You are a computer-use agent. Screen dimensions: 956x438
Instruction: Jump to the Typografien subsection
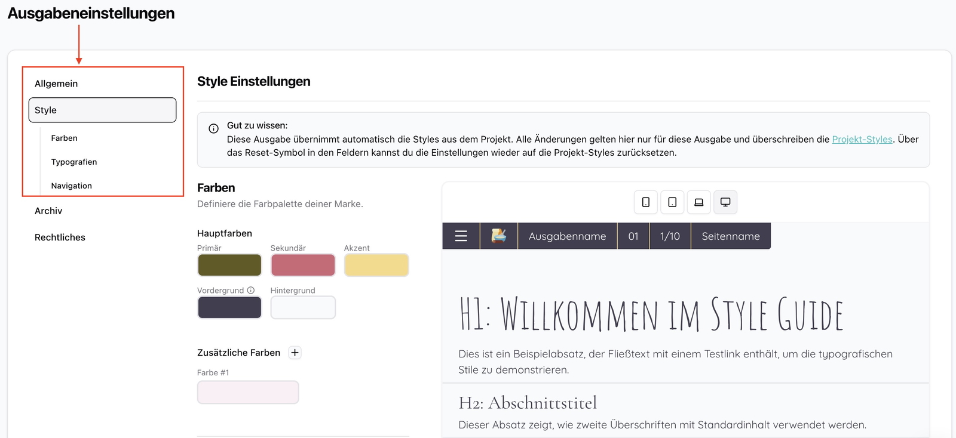click(x=74, y=162)
